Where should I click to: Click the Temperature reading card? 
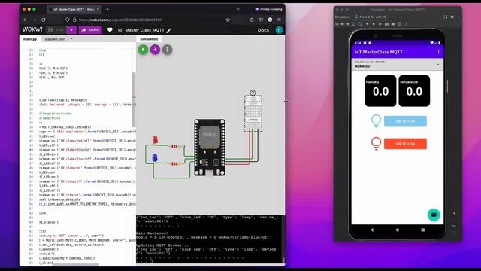coord(414,91)
